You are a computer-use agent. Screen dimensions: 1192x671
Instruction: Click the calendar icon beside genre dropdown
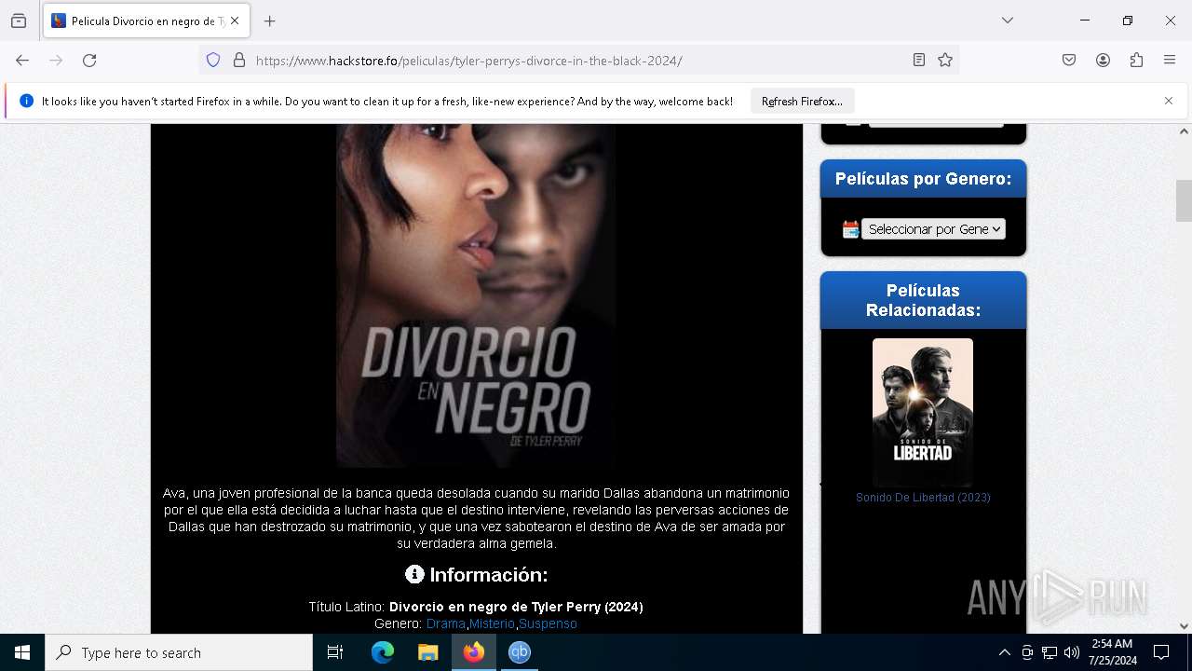pos(850,229)
